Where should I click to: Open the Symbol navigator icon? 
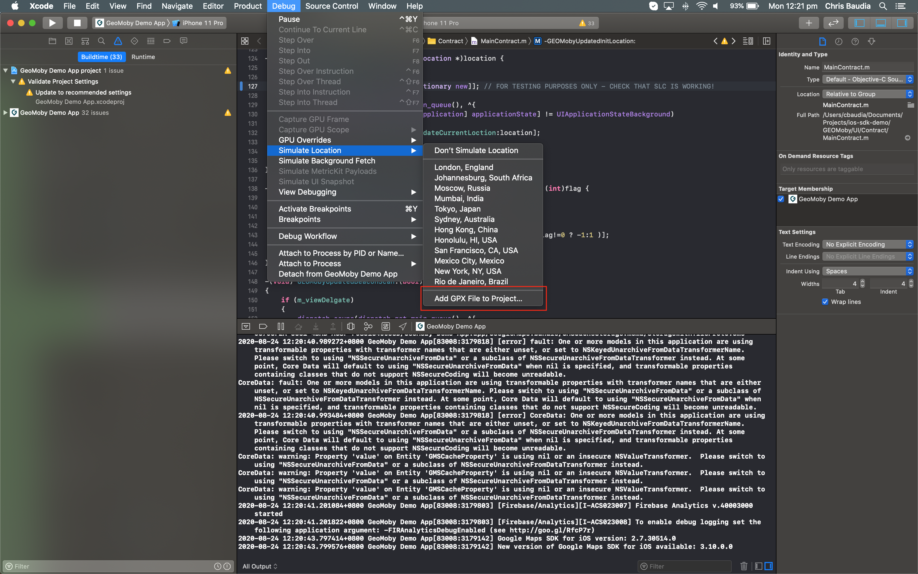pyautogui.click(x=85, y=41)
